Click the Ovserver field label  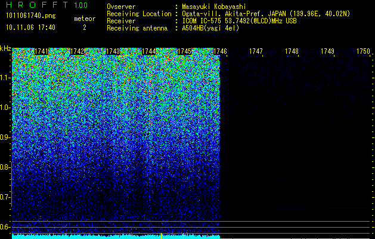pyautogui.click(x=121, y=7)
